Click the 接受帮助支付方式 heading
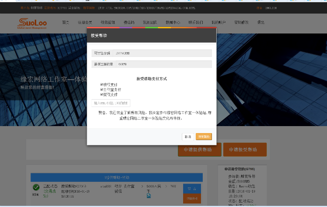The height and width of the screenshot is (207, 327). [x=152, y=79]
